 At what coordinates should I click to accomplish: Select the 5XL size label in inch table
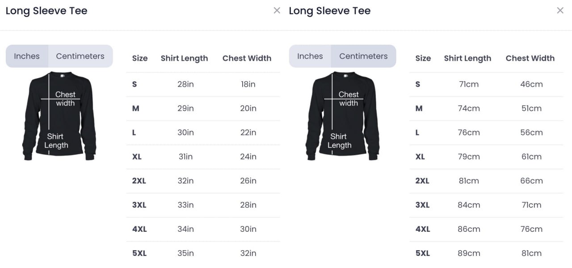click(x=139, y=253)
